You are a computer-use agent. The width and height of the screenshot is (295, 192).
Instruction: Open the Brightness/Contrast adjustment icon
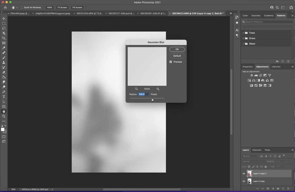click(251, 75)
